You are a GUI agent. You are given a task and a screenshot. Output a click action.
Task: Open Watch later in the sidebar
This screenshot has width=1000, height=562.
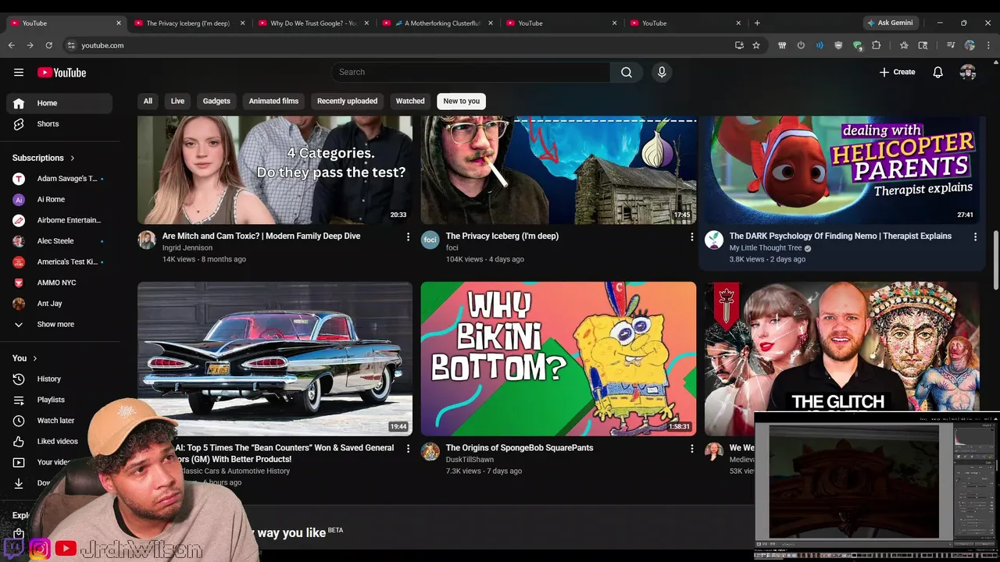[59, 421]
